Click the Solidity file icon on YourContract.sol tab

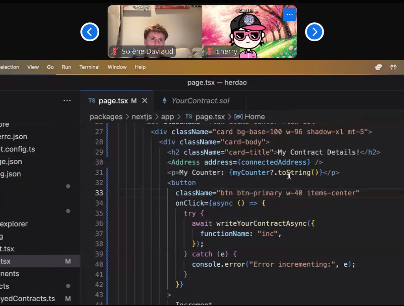[x=164, y=101]
